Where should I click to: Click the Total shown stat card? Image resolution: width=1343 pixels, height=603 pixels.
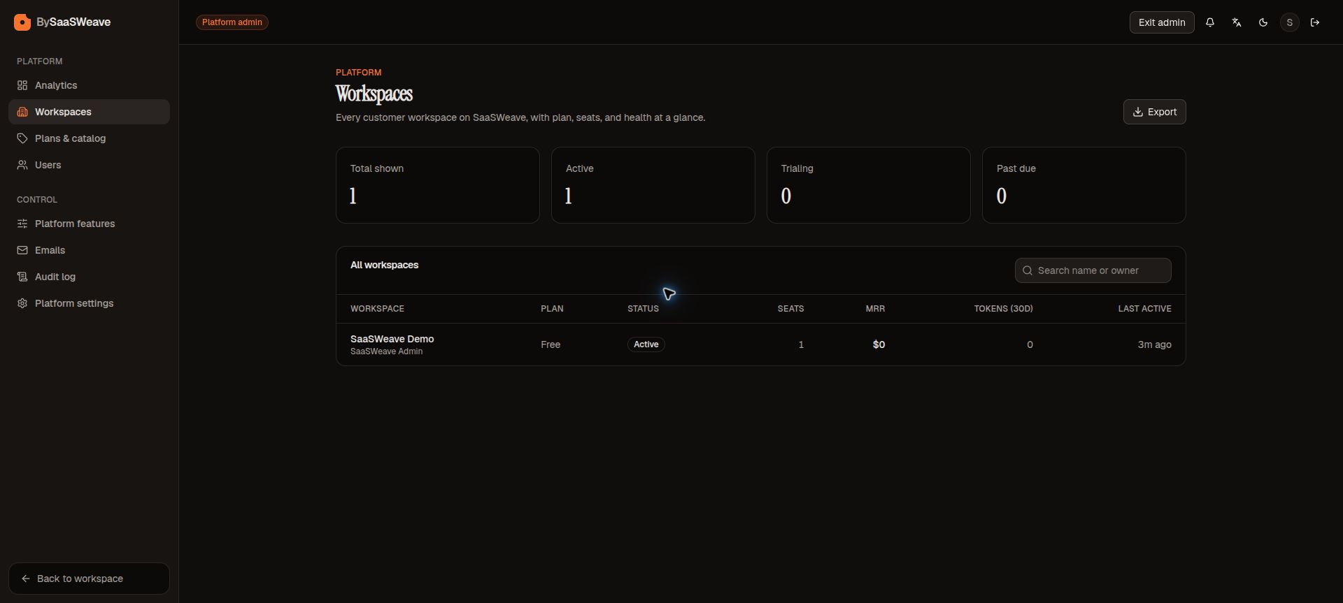[x=438, y=185]
